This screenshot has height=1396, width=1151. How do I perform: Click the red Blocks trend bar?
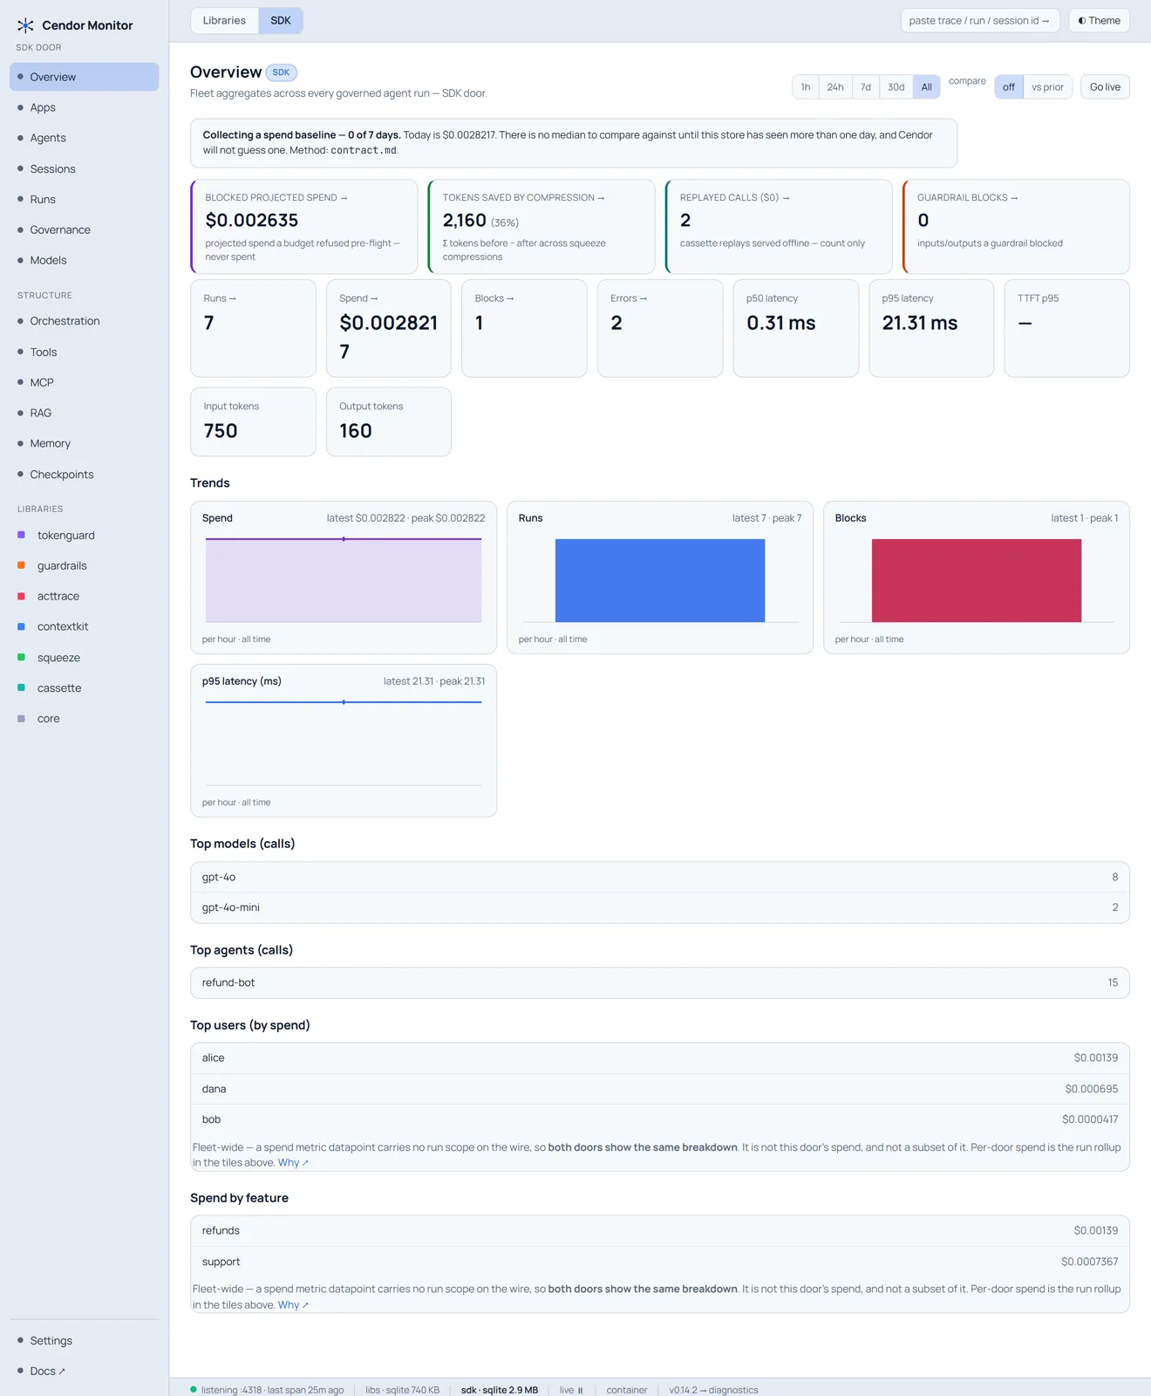coord(977,580)
